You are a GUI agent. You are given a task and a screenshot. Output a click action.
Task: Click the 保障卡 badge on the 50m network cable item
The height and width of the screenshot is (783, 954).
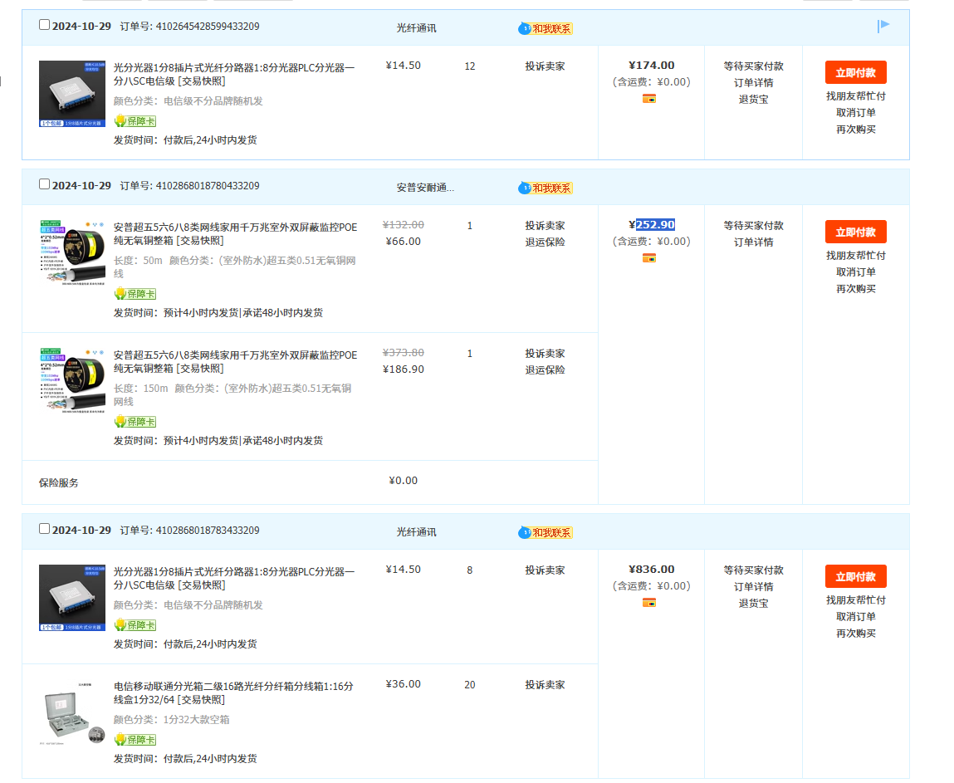(135, 294)
